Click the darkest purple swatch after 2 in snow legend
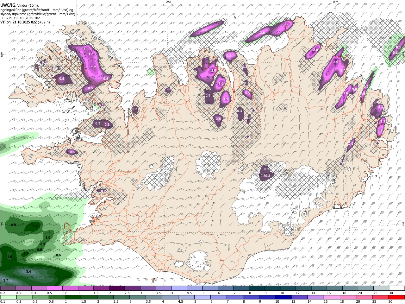This screenshot has width=405, height=304. [116, 288]
